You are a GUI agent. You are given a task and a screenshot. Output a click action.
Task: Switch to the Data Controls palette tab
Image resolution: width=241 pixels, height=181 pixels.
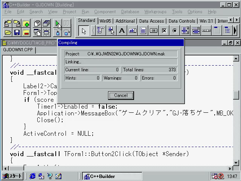pos(182,21)
